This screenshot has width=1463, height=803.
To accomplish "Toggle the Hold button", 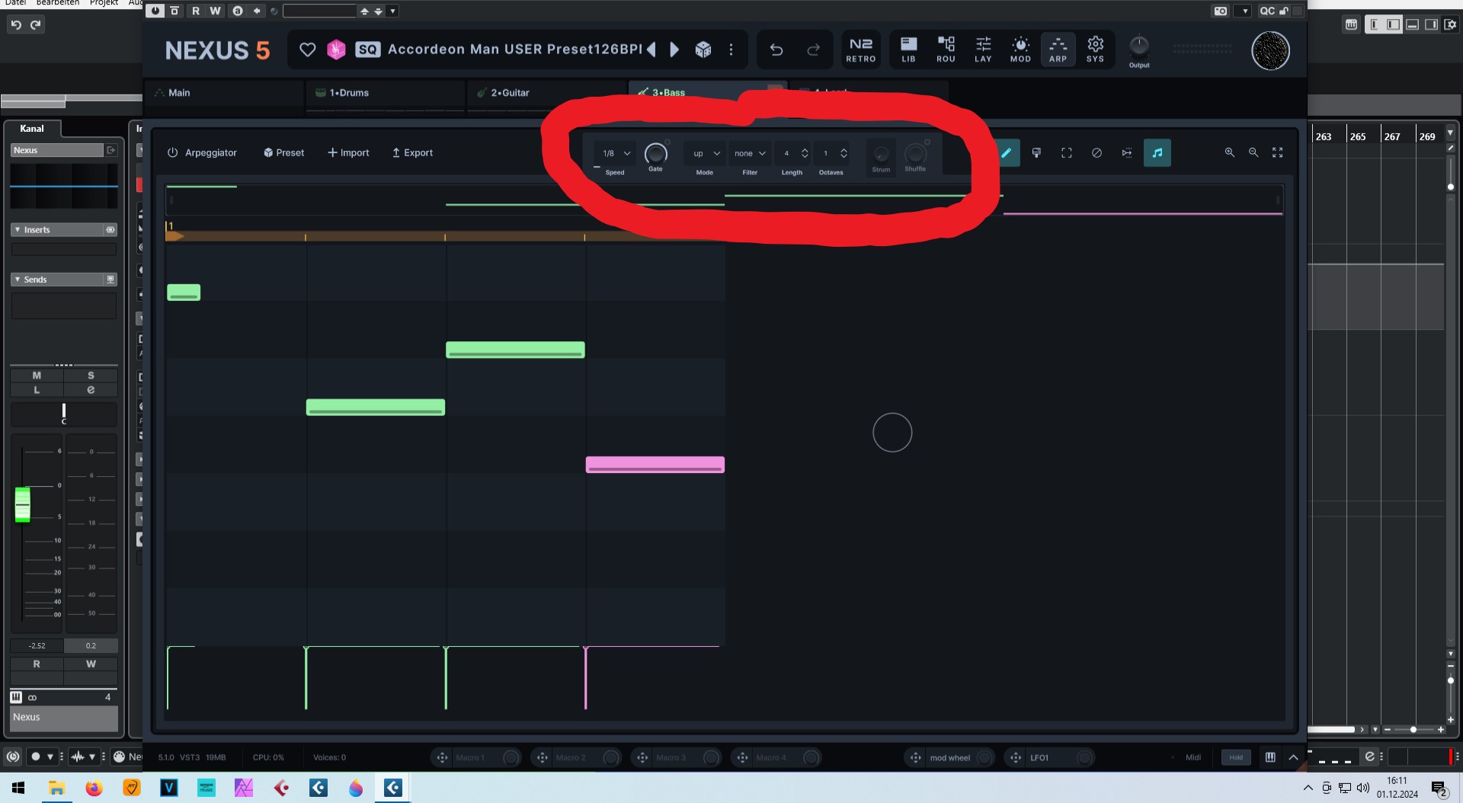I will pos(1236,757).
